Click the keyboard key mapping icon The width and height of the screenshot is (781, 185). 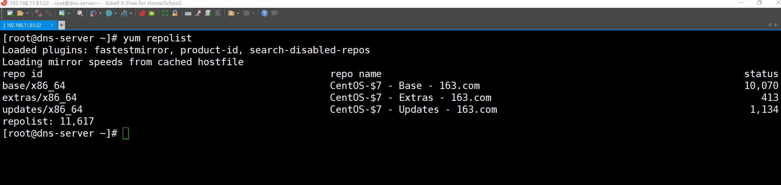click(188, 13)
